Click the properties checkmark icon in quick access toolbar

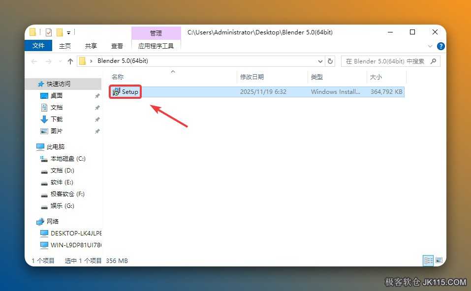click(x=49, y=32)
